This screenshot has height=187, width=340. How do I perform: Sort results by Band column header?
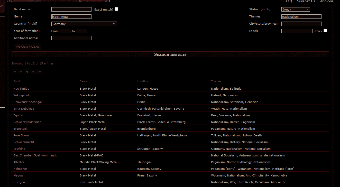pos(17,81)
